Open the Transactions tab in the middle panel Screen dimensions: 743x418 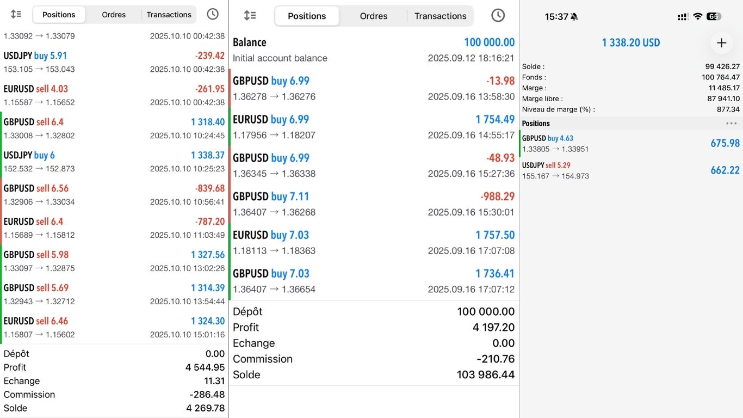440,16
